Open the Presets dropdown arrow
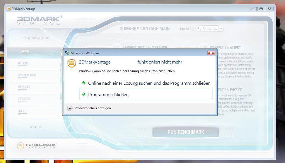The height and width of the screenshot is (163, 285). tap(221, 29)
